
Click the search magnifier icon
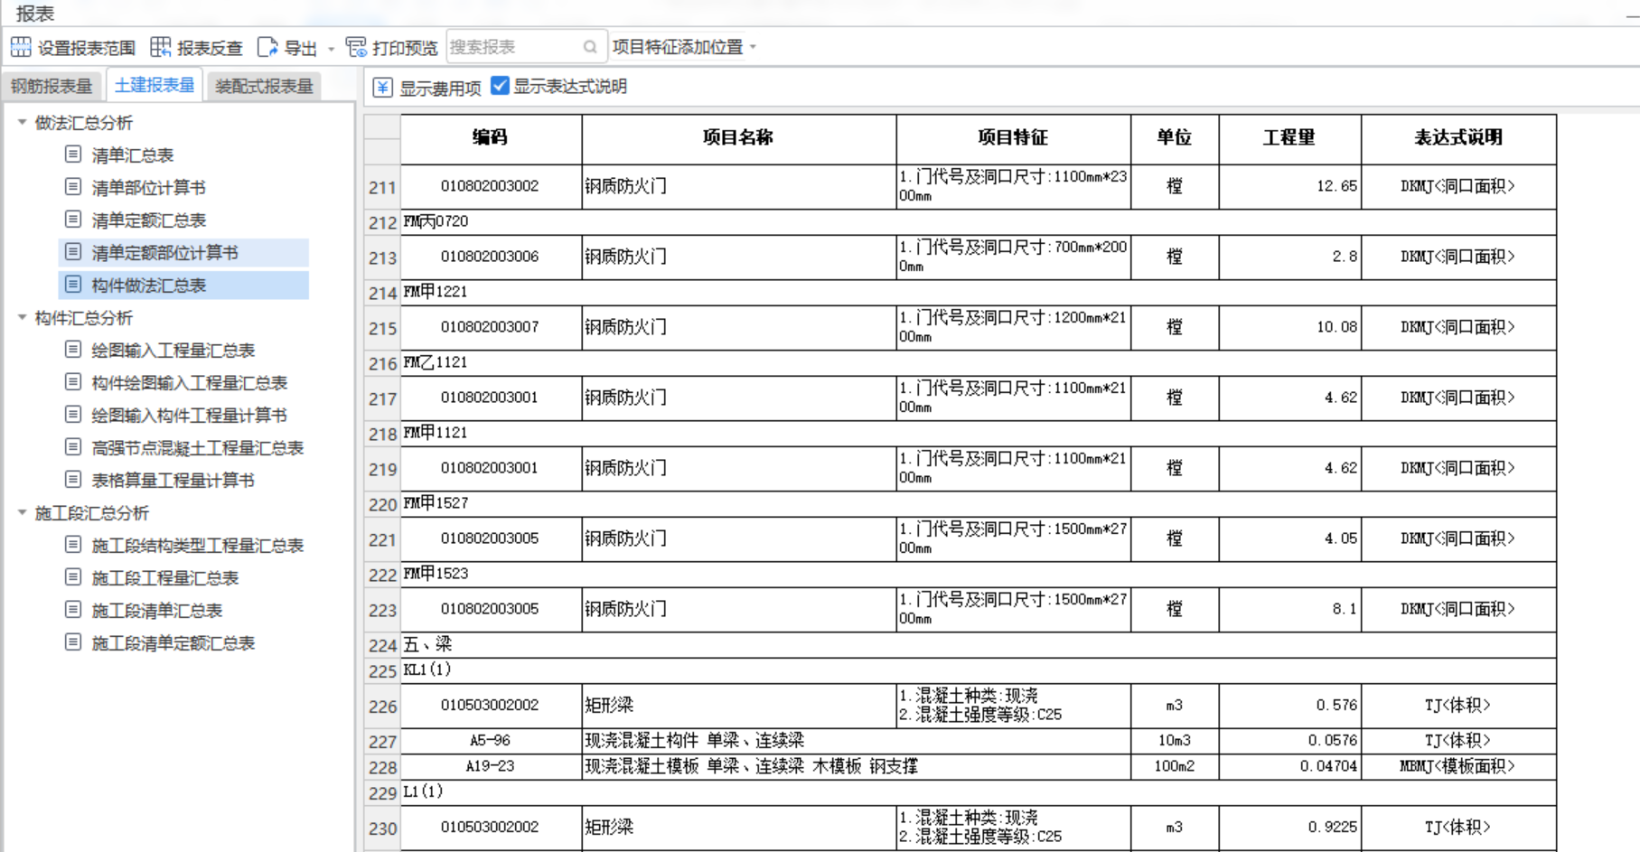[x=590, y=47]
